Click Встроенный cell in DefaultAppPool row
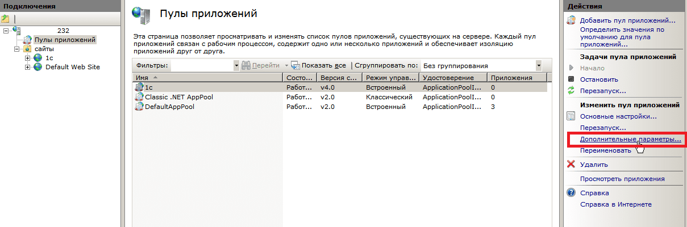The image size is (687, 227). tap(386, 106)
